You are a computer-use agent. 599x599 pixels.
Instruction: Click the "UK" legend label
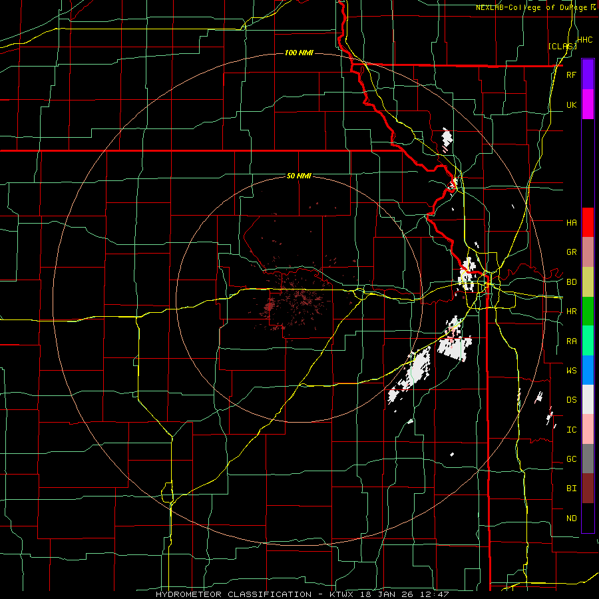click(571, 104)
